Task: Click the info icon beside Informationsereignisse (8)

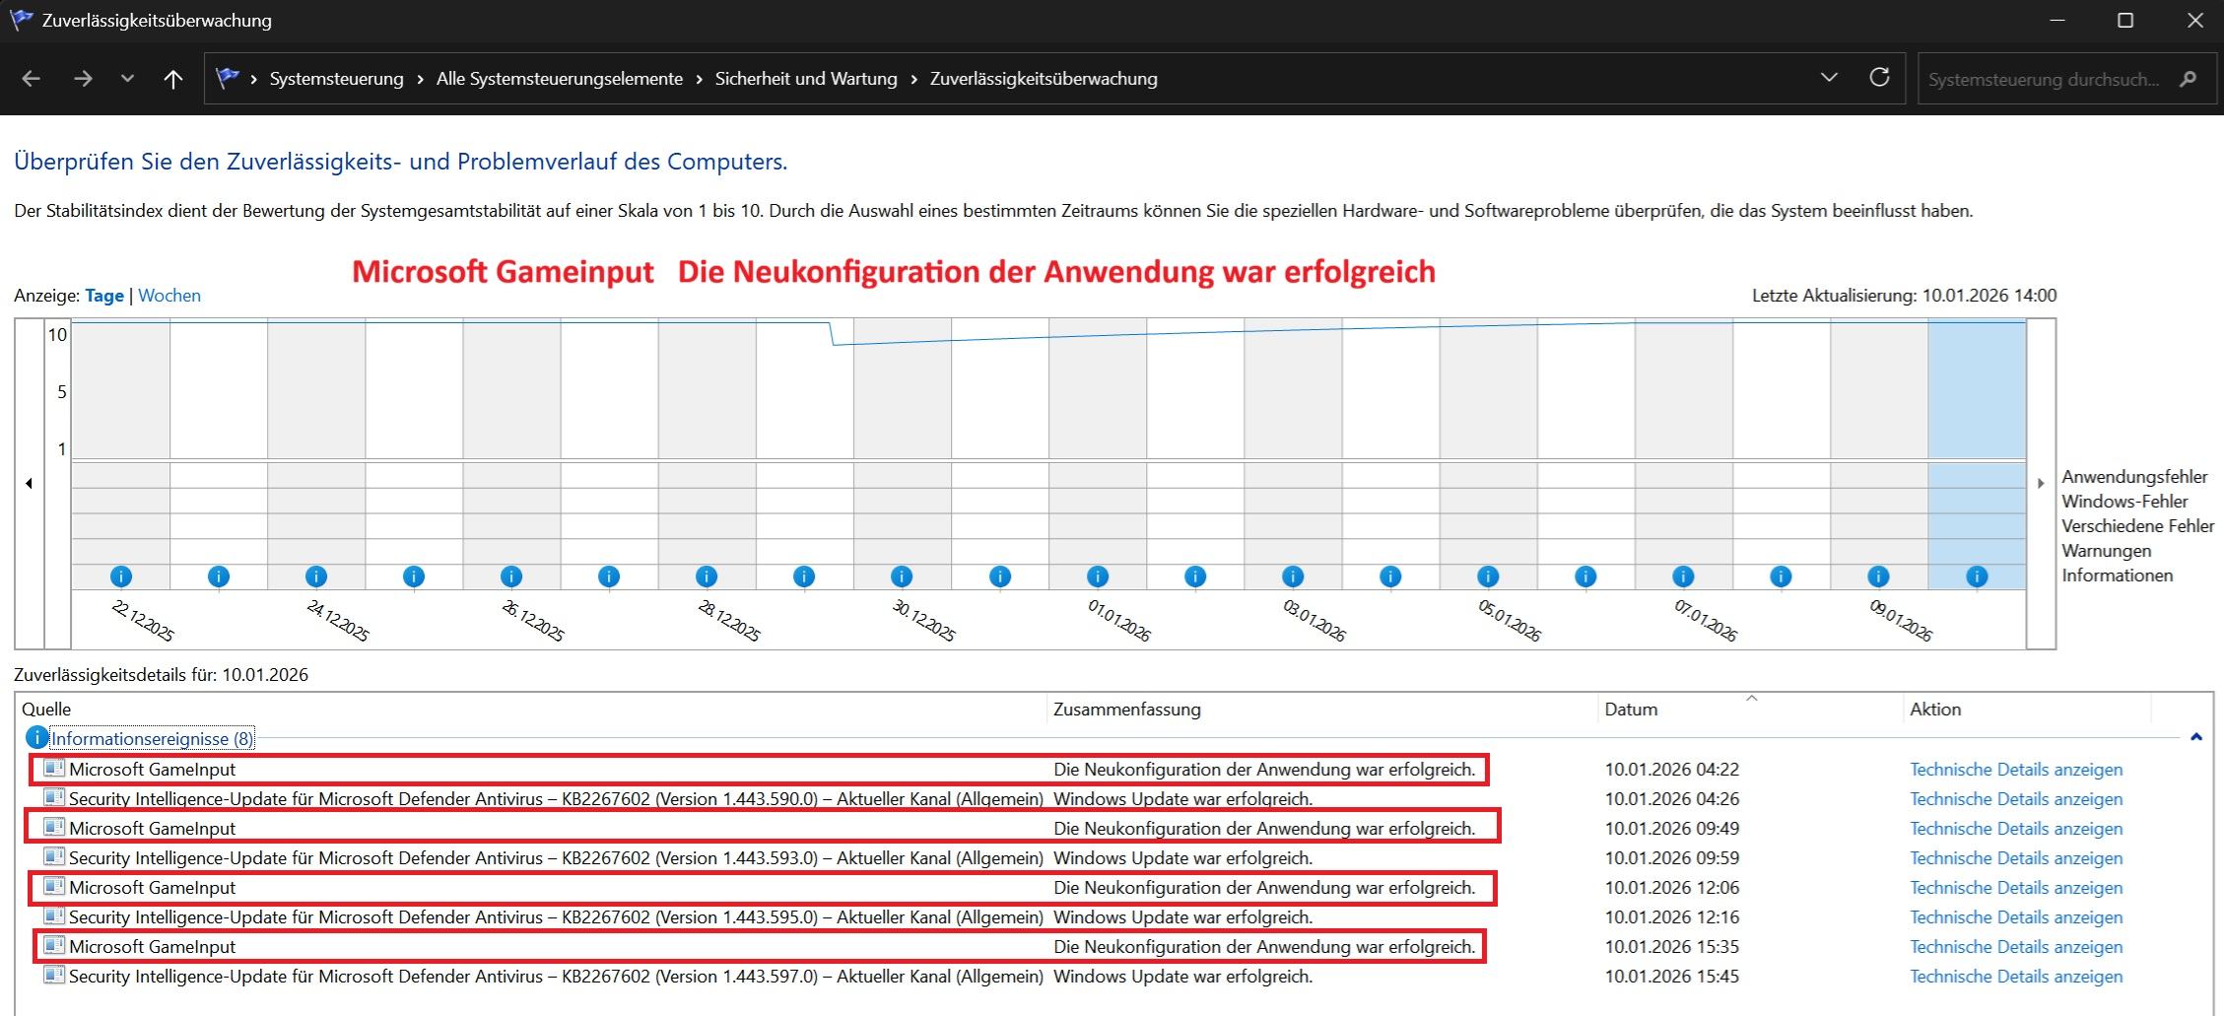Action: [x=36, y=737]
